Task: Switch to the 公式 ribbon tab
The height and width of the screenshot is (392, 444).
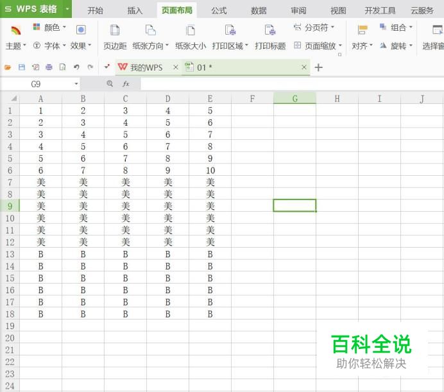Action: (x=219, y=10)
